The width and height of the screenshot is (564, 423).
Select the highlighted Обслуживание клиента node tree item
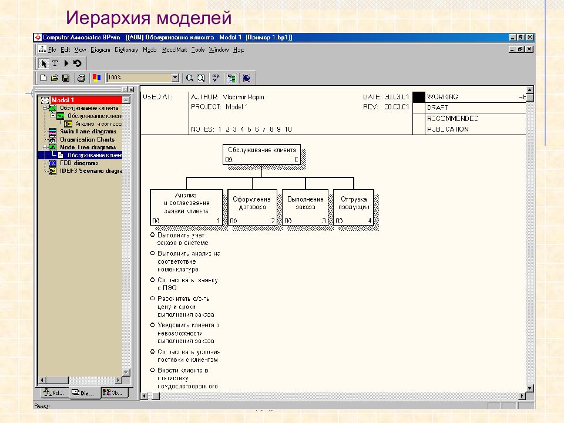[x=95, y=155]
